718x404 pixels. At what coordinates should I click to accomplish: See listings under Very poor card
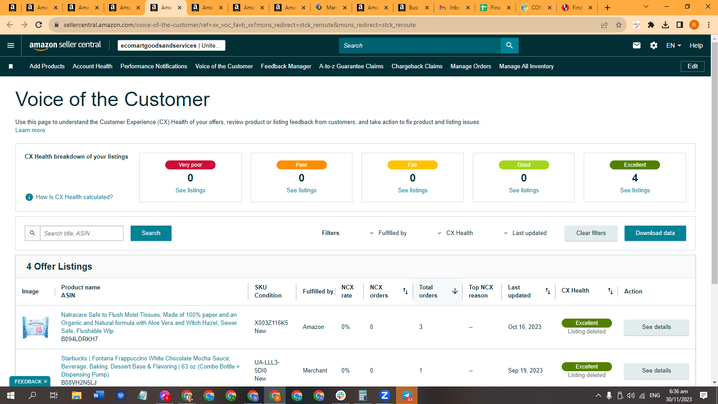[190, 191]
